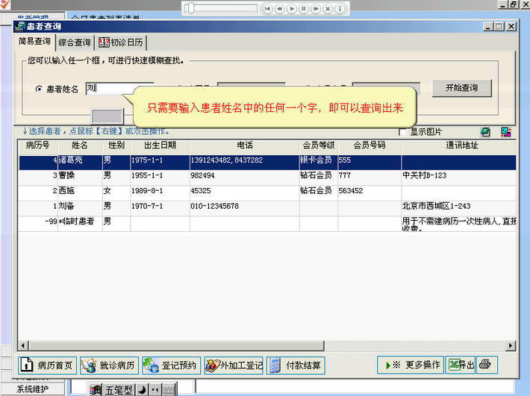The height and width of the screenshot is (396, 530).
Task: Click the 登记预约 button
Action: click(172, 365)
